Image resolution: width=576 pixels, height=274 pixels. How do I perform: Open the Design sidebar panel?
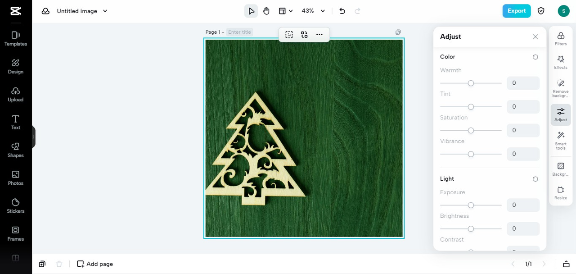[16, 67]
